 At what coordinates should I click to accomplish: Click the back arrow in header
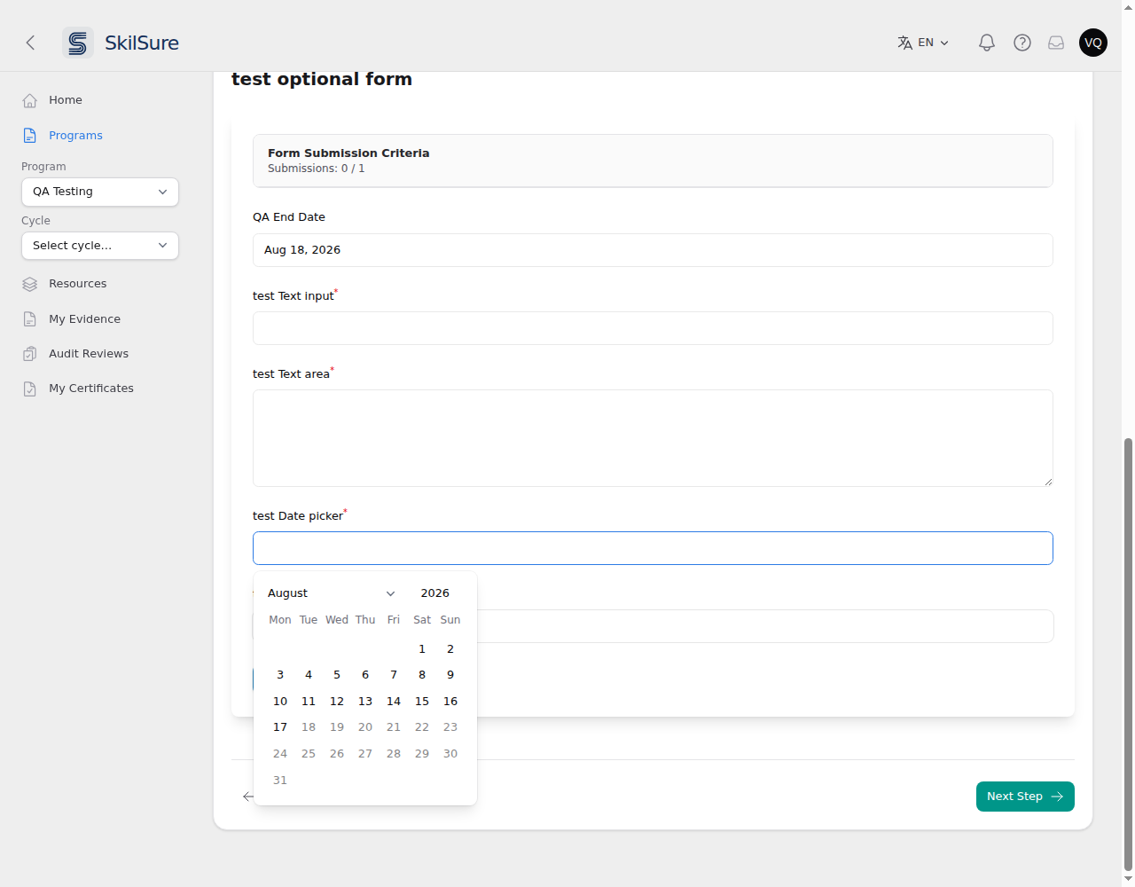pos(30,43)
